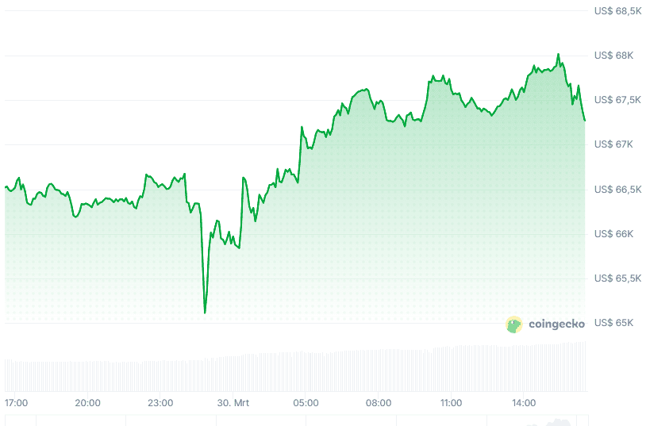The image size is (646, 426).
Task: Click the lowest dip of the price line
Action: (x=205, y=313)
